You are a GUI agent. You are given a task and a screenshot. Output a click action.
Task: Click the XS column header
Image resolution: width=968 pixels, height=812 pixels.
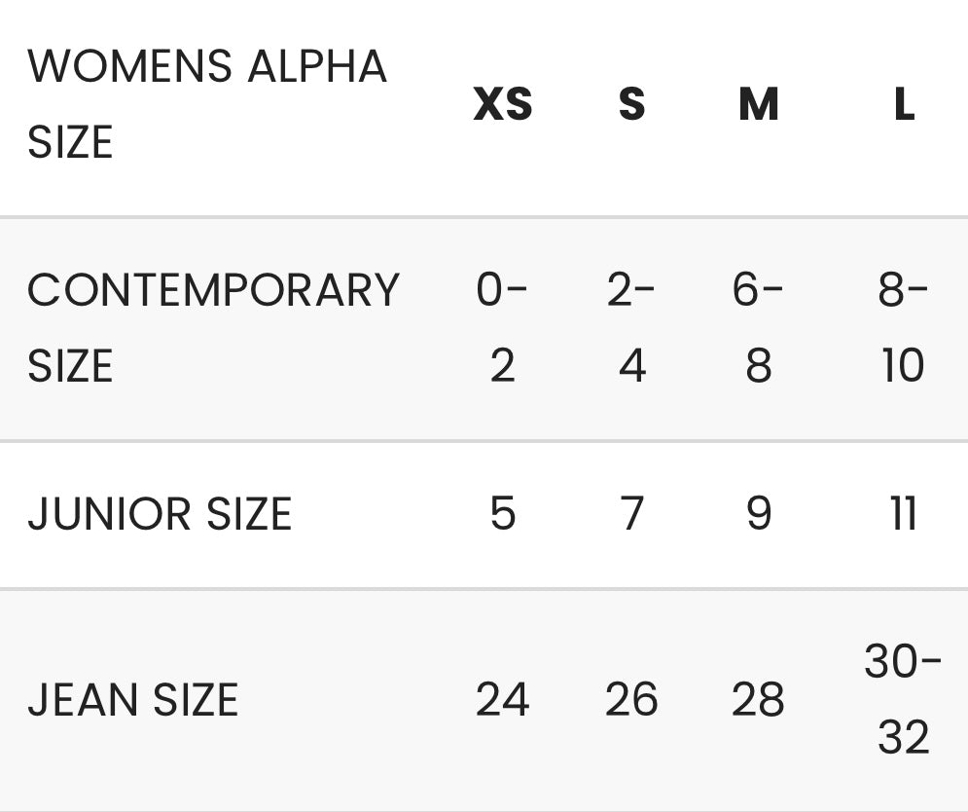point(503,104)
